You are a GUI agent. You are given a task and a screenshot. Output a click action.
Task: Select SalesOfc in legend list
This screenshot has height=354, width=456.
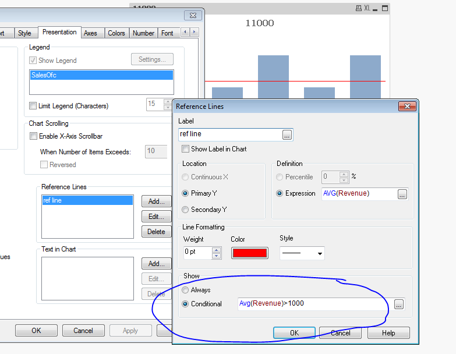click(x=101, y=75)
